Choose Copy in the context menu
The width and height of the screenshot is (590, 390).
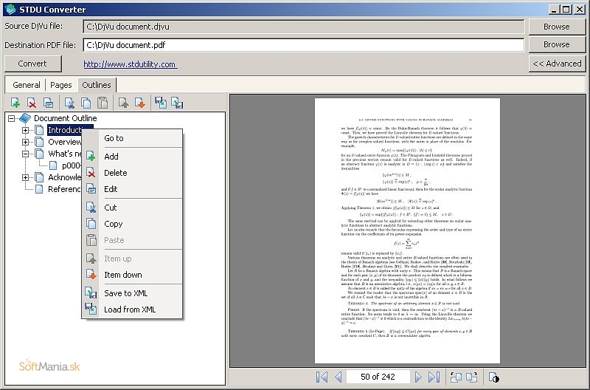(132, 224)
